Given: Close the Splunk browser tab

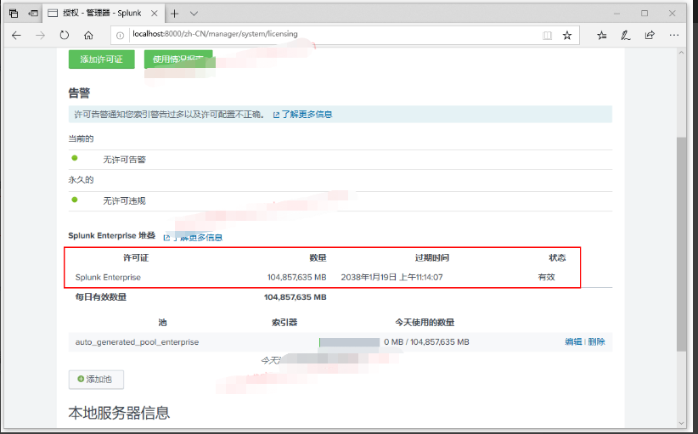Looking at the screenshot, I should point(154,14).
